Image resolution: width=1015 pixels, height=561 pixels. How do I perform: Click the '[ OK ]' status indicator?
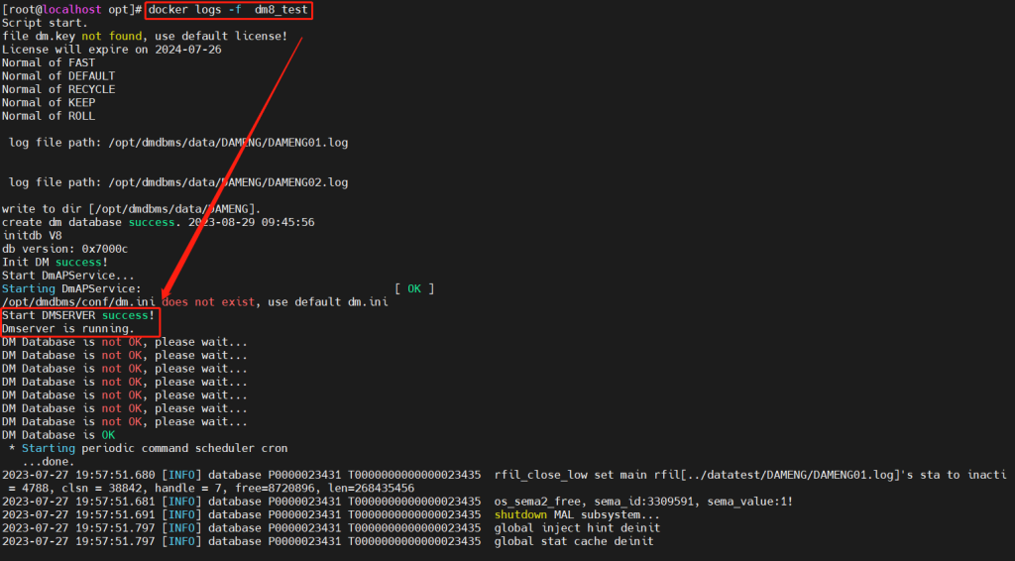click(414, 288)
